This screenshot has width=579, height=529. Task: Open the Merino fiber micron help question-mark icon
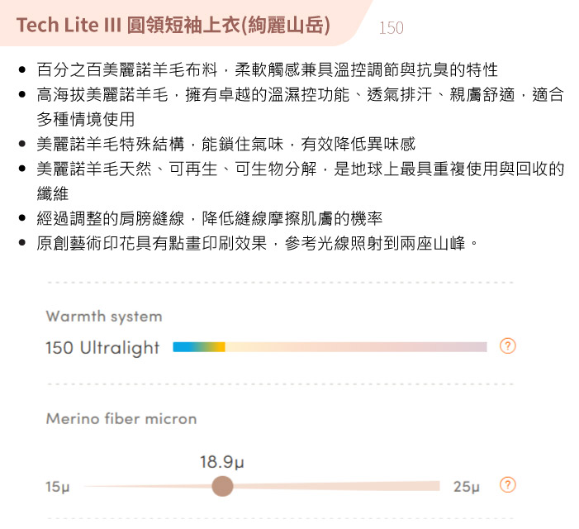point(507,484)
